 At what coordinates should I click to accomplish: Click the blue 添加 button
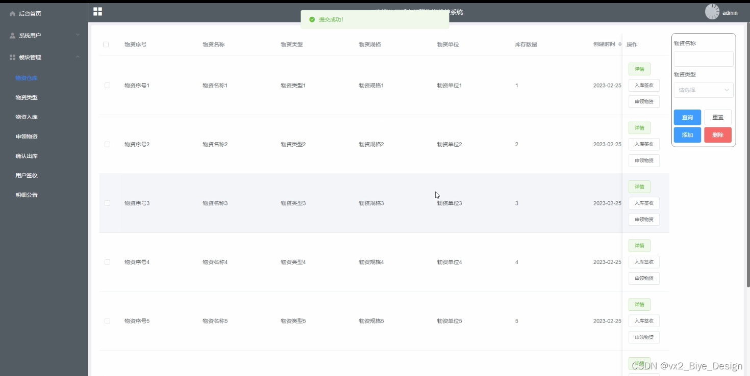point(687,135)
